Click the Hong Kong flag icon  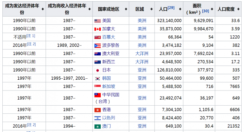[x=98, y=110]
